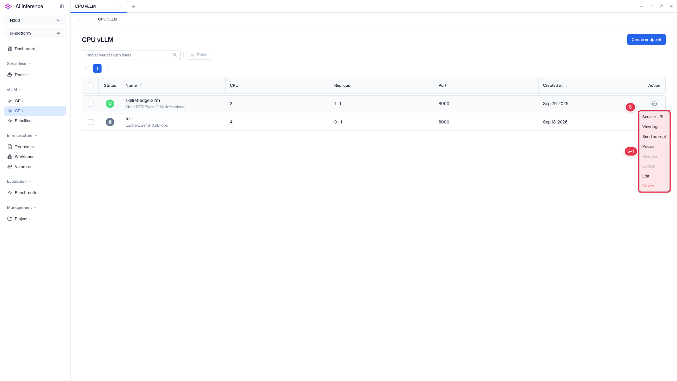Click Create endpoint button
The height and width of the screenshot is (381, 677).
coord(646,40)
